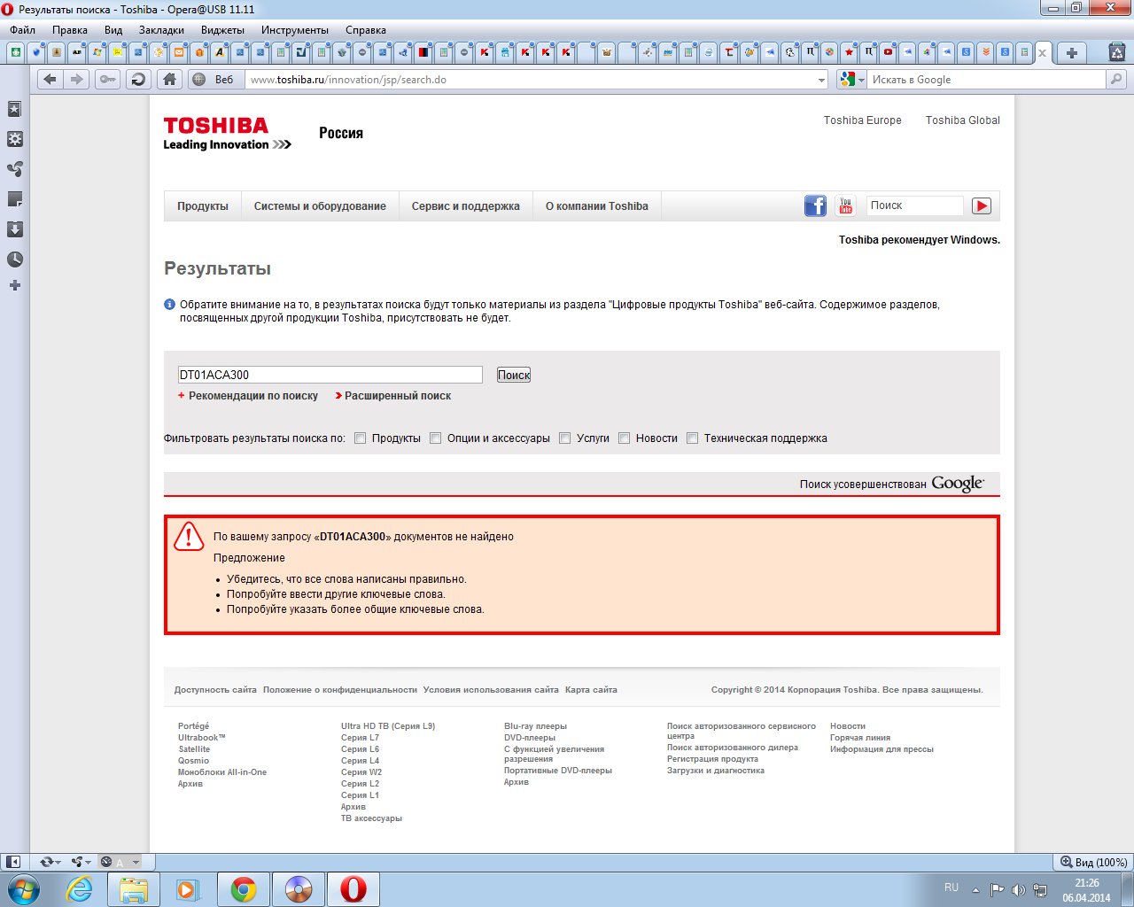This screenshot has width=1134, height=907.
Task: Open a new tab with the plus button
Action: (x=1071, y=52)
